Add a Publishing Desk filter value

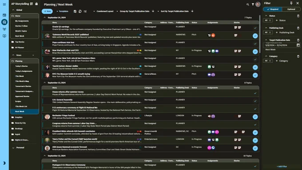pos(285,32)
